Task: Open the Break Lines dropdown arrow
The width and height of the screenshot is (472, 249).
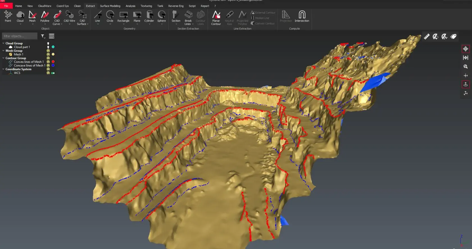Action: [193, 24]
